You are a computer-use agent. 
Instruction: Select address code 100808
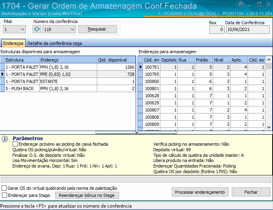[x=152, y=117]
